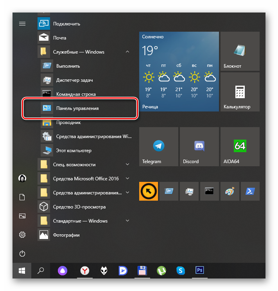Open Documents from the left rail
This screenshot has width=278, height=291.
click(22, 197)
